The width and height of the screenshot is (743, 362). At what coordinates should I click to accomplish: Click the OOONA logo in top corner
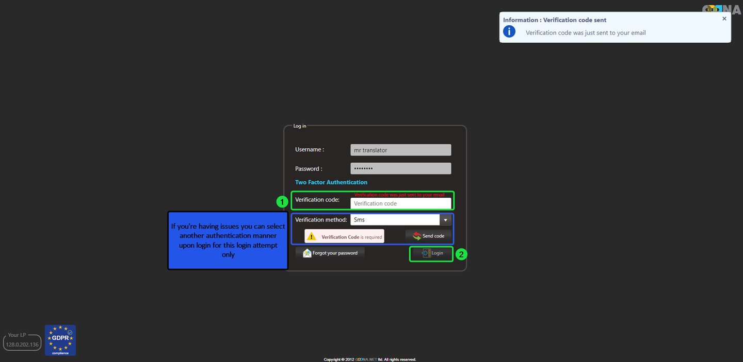[x=722, y=9]
